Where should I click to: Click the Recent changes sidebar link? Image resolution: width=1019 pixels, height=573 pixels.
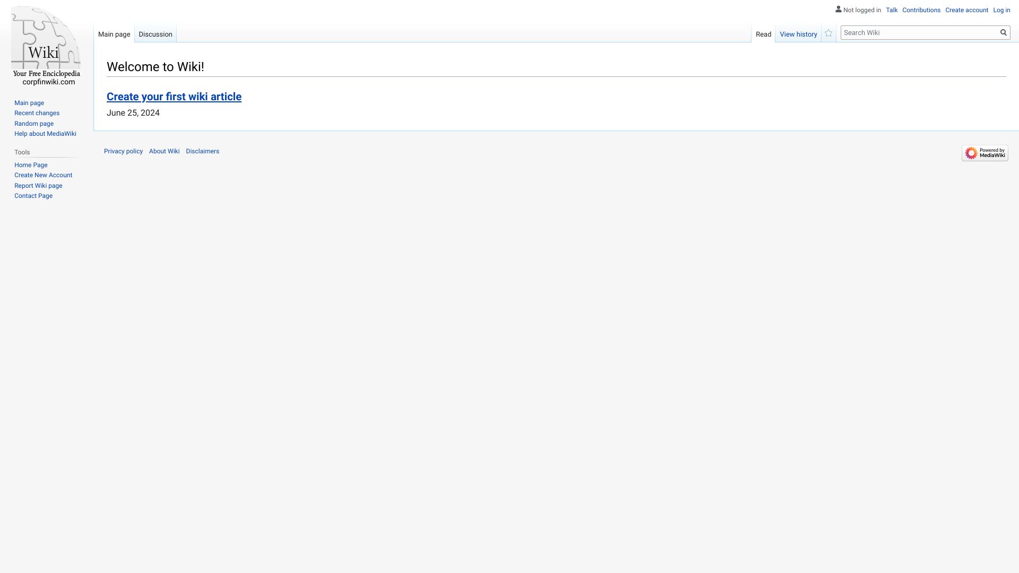coord(37,112)
